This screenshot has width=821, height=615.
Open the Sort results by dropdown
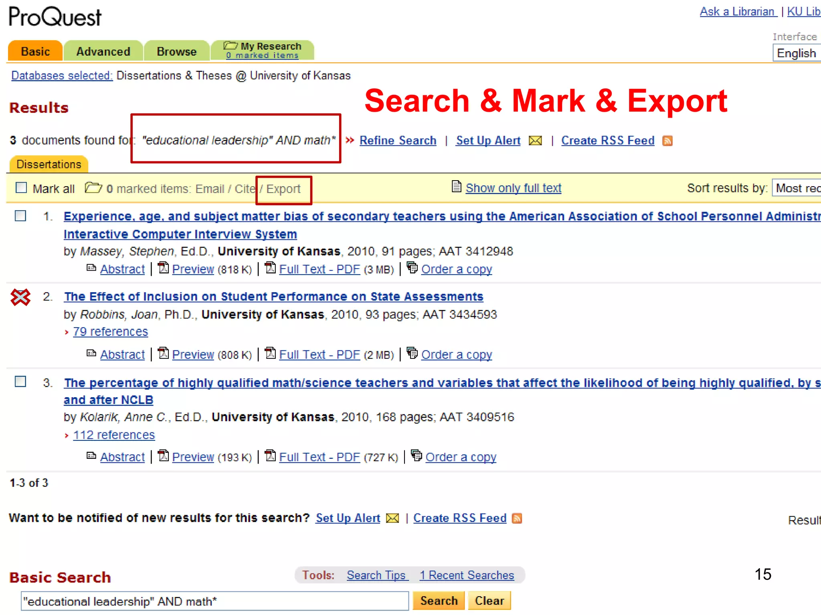click(797, 188)
